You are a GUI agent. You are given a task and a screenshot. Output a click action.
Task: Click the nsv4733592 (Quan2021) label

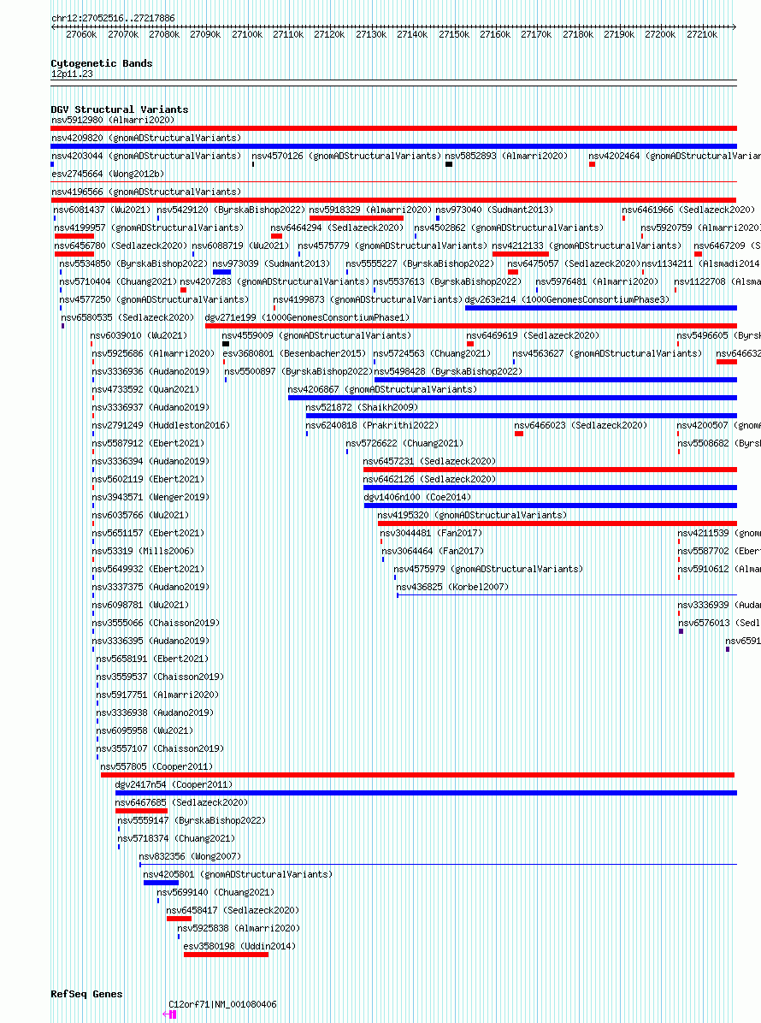point(145,389)
